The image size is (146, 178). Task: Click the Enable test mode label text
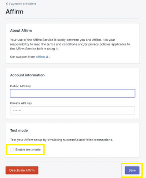tap(28, 150)
